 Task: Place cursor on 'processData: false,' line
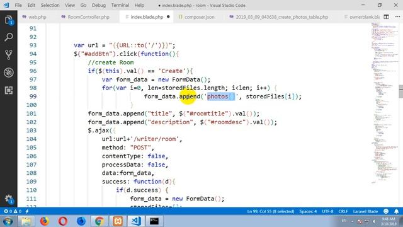[x=135, y=165]
